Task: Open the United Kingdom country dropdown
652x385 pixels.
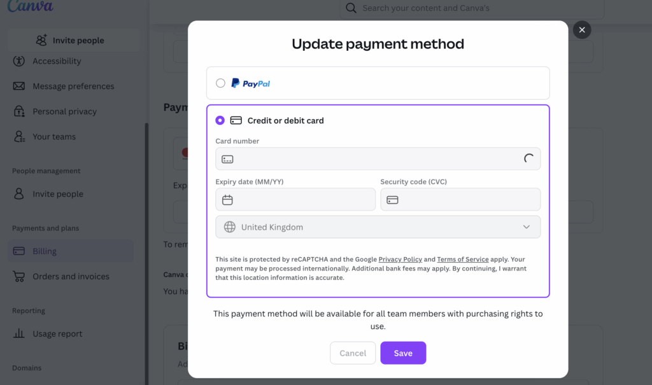Action: pyautogui.click(x=378, y=227)
